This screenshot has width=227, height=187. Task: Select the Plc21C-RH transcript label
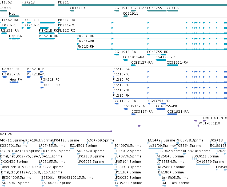click(86, 46)
